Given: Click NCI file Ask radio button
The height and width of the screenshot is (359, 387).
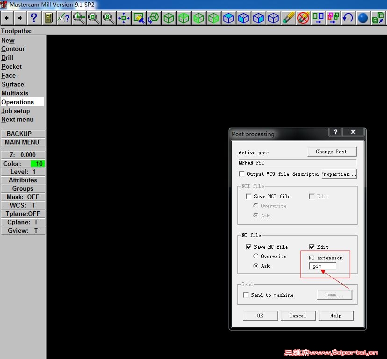Looking at the screenshot, I should [x=256, y=215].
